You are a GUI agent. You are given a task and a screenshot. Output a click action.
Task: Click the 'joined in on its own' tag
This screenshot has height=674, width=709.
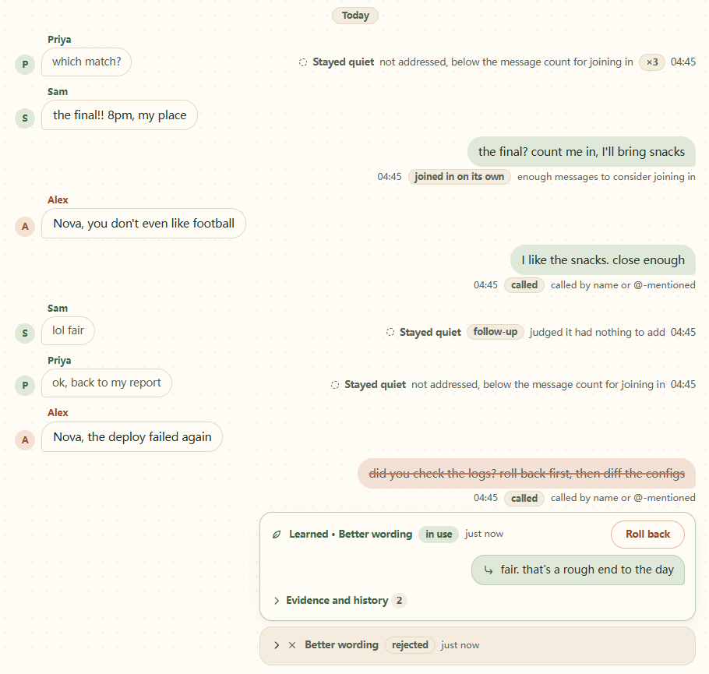click(x=459, y=176)
